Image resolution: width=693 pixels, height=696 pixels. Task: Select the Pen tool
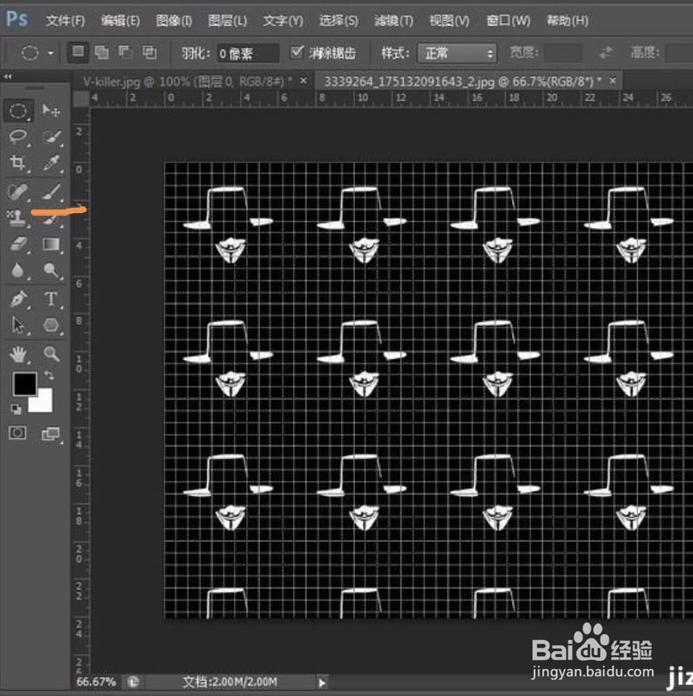(18, 298)
